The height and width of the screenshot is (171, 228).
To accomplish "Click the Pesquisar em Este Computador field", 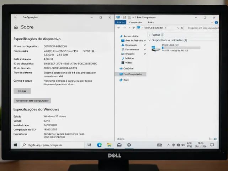I will coord(202,28).
